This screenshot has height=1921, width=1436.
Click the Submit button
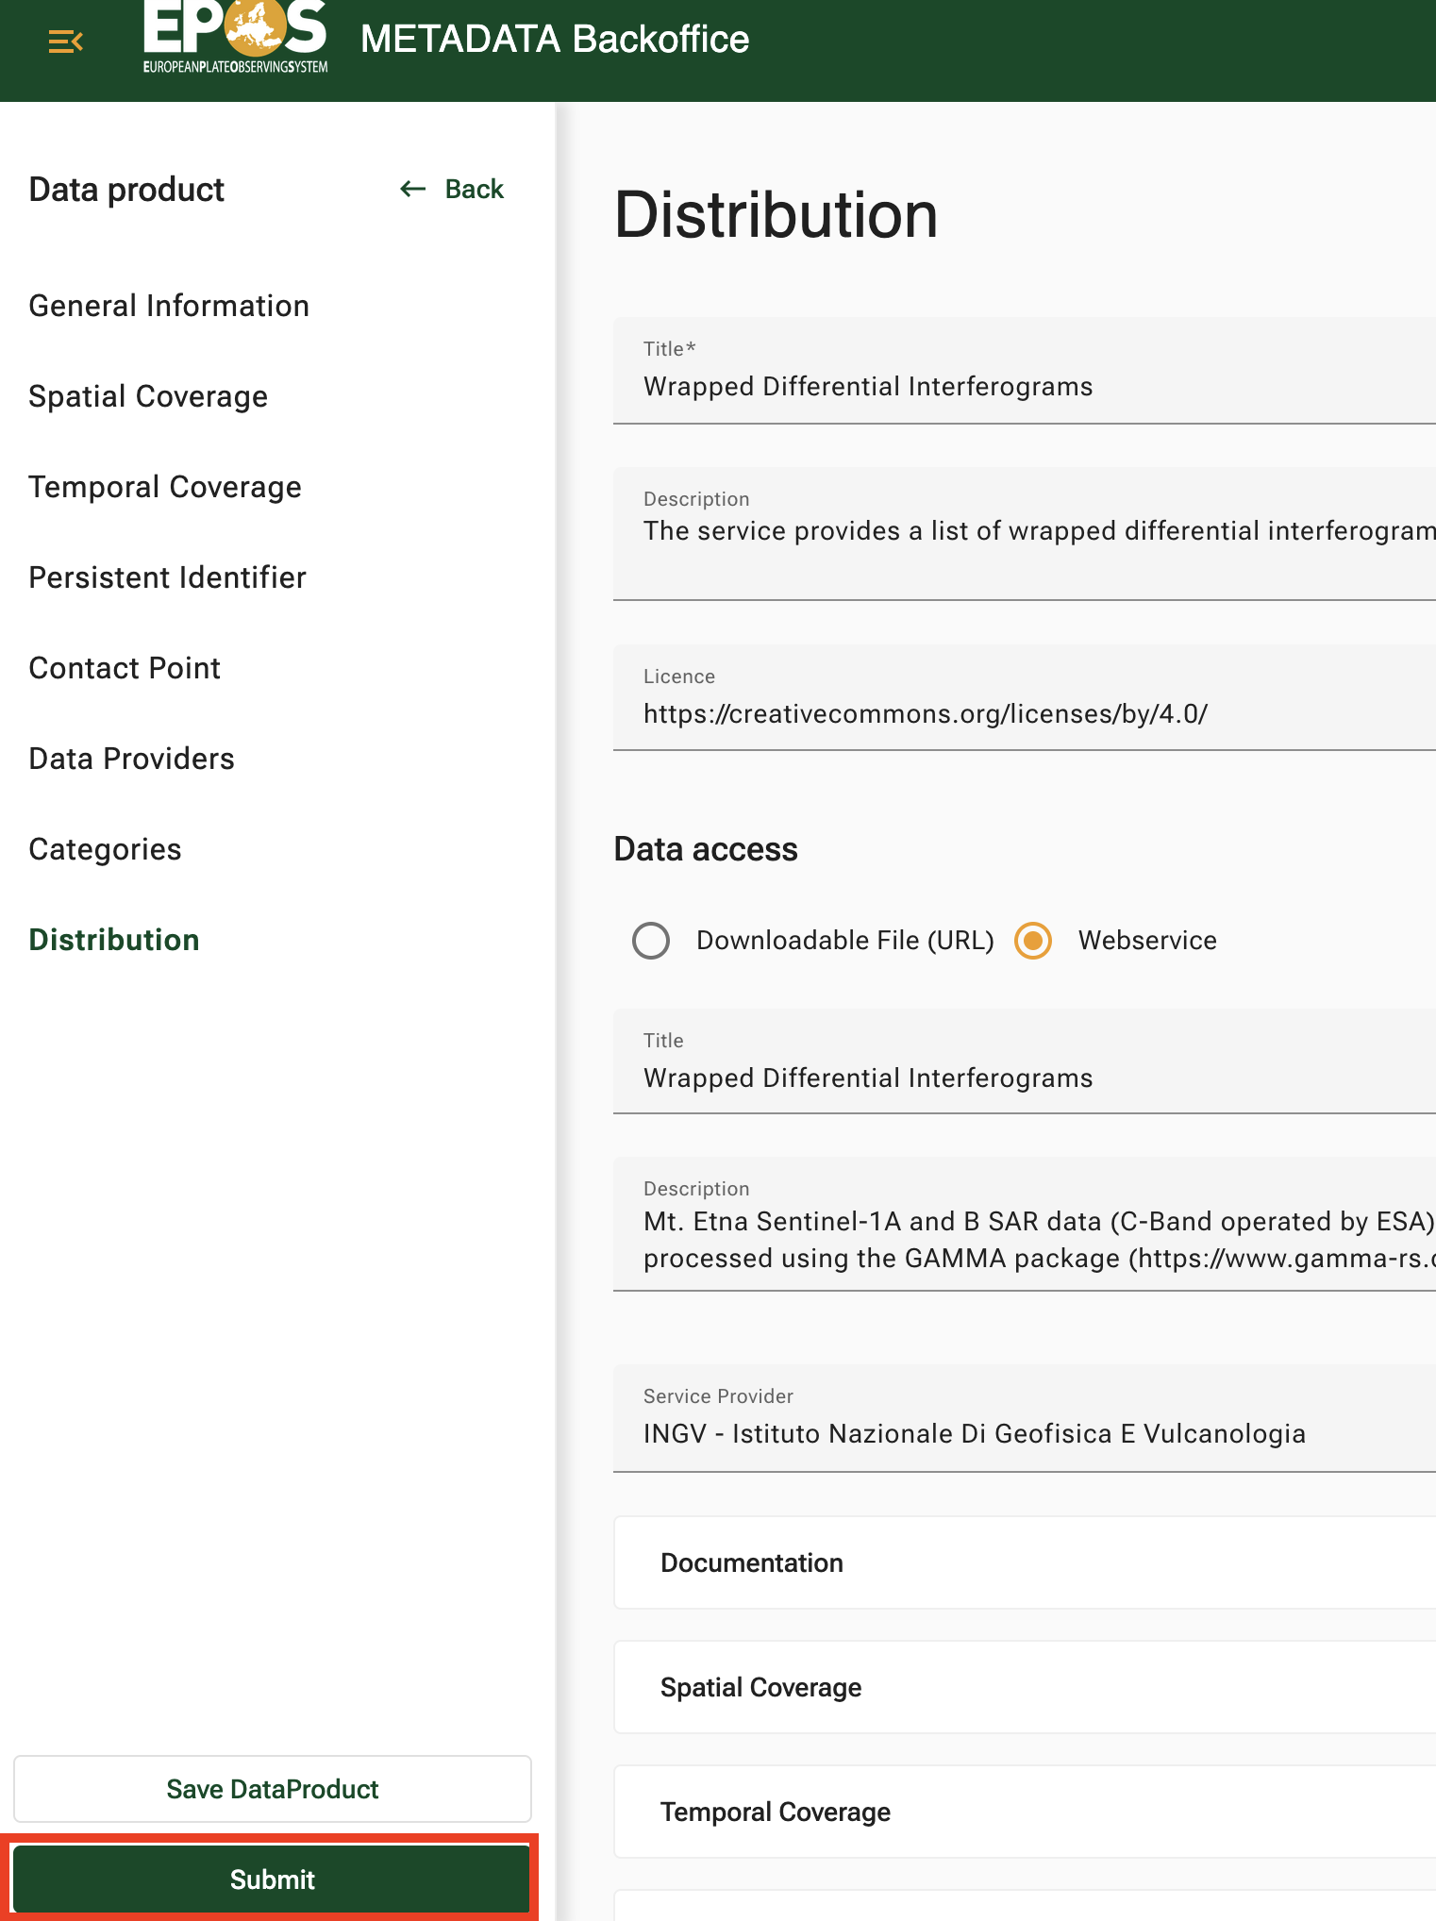[x=272, y=1879]
